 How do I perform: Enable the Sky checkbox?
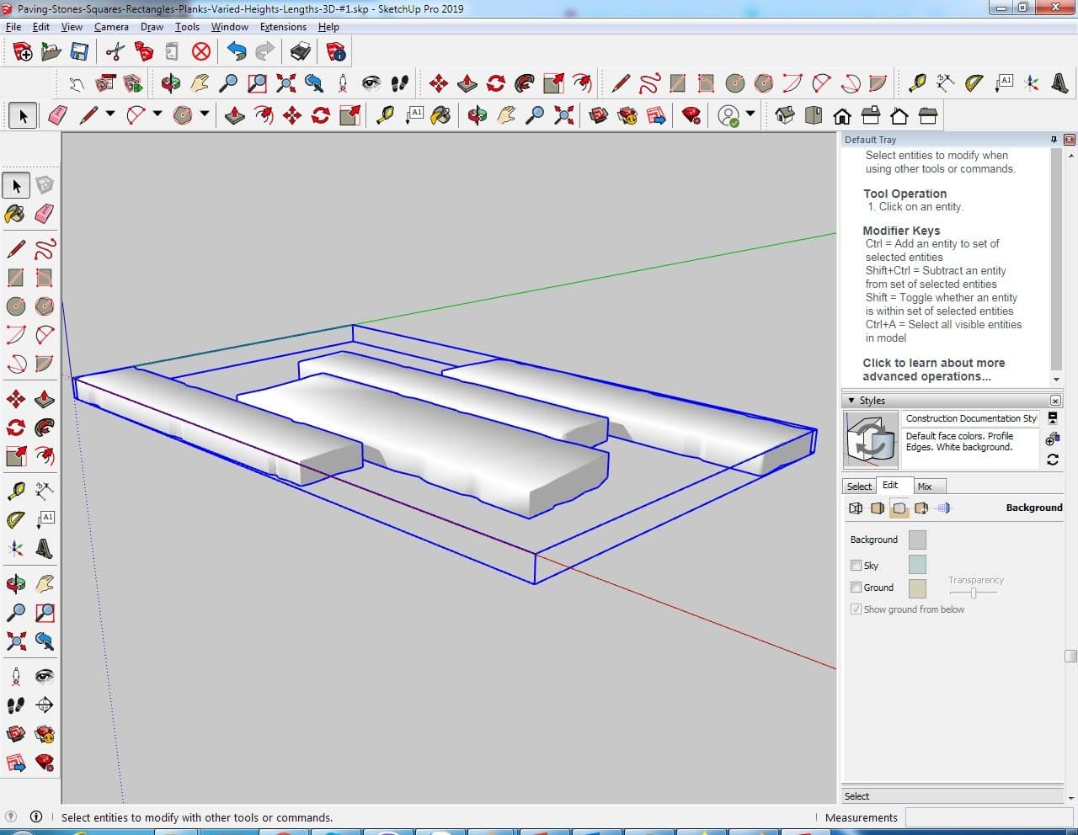(x=856, y=566)
